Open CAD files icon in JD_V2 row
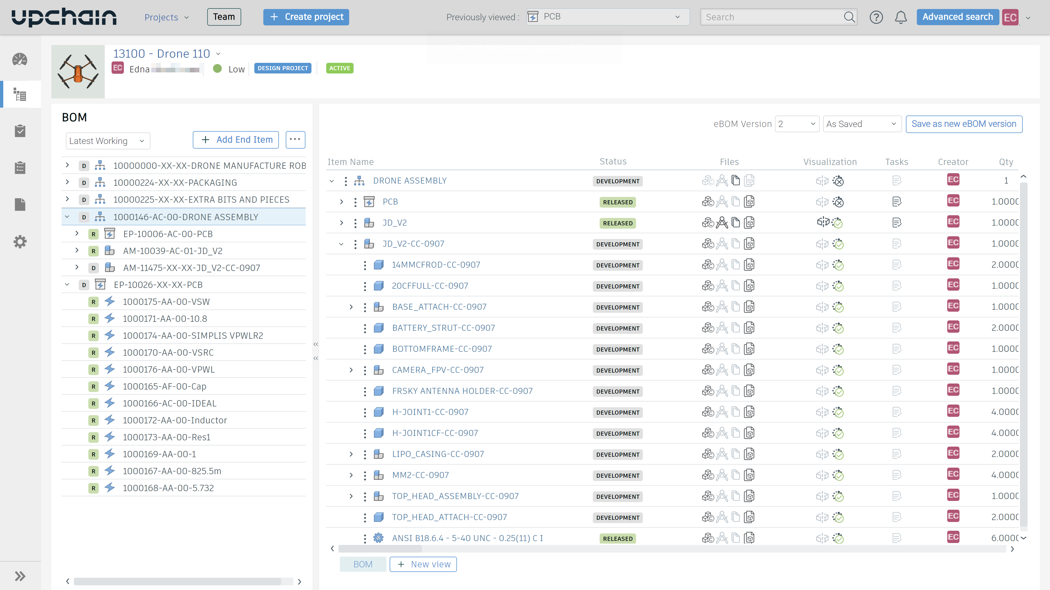 coord(708,223)
